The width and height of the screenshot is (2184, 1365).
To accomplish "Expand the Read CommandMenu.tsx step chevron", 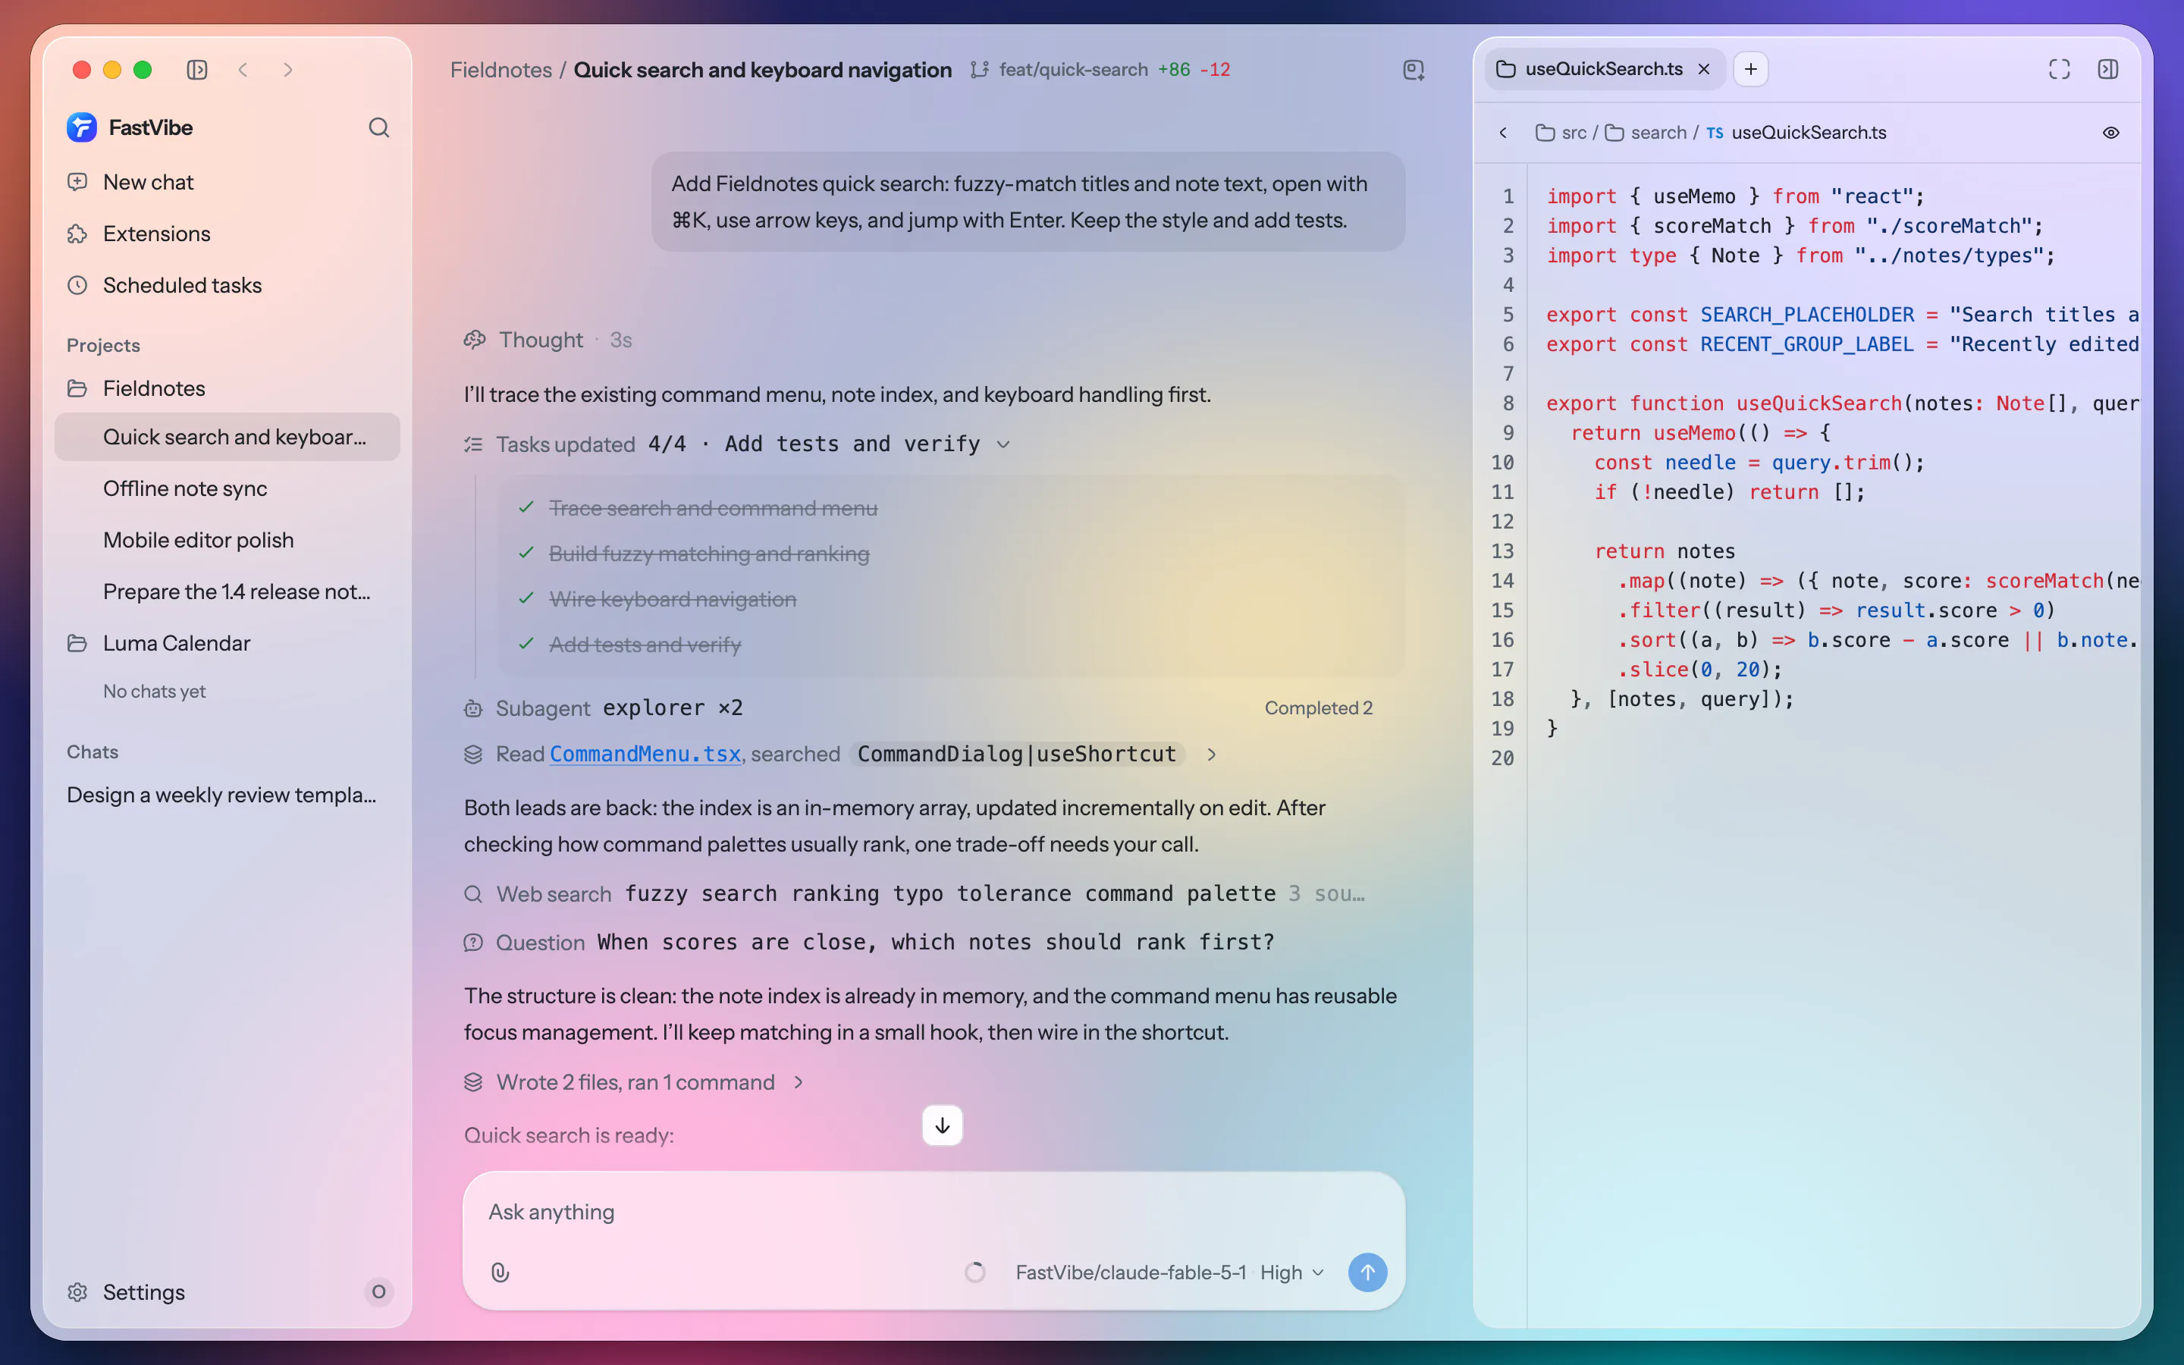I will (1211, 754).
